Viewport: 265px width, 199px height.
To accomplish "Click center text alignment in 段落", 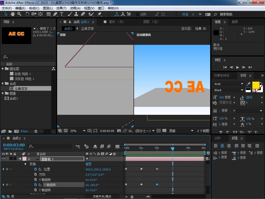I will (x=222, y=146).
